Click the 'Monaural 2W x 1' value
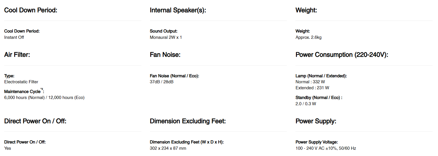 (166, 37)
